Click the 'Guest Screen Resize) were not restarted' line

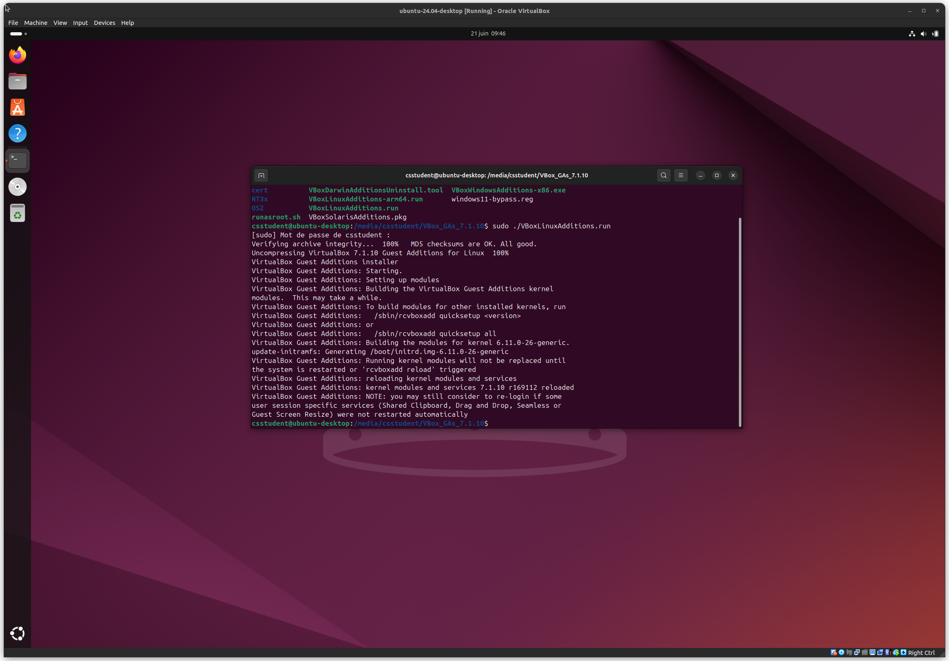359,414
